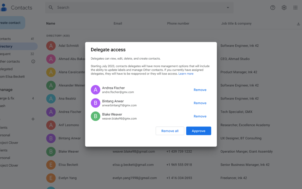Viewport: 302px width, 189px height.
Task: Click Andrea Fischer's avatar in directory list
Action: pos(51,112)
